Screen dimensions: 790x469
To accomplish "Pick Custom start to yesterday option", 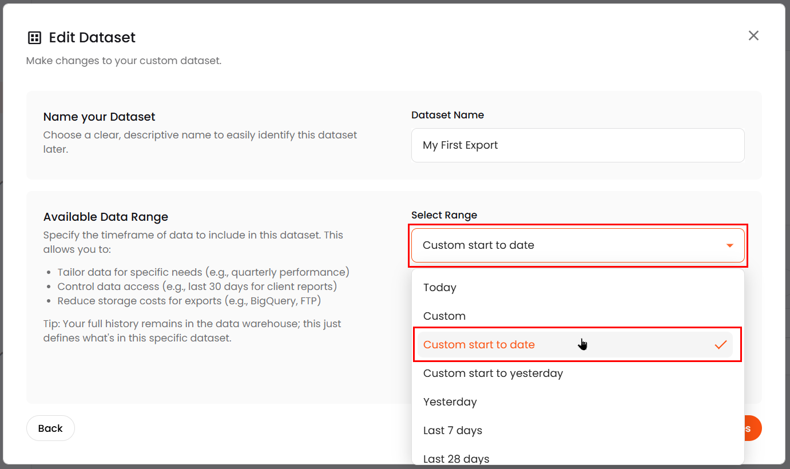I will (493, 373).
